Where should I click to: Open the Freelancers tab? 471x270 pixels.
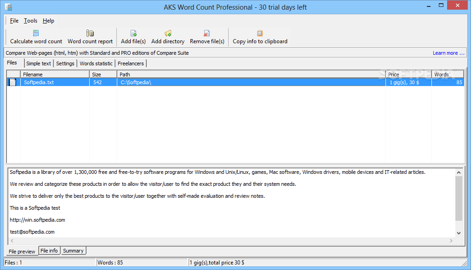(131, 63)
